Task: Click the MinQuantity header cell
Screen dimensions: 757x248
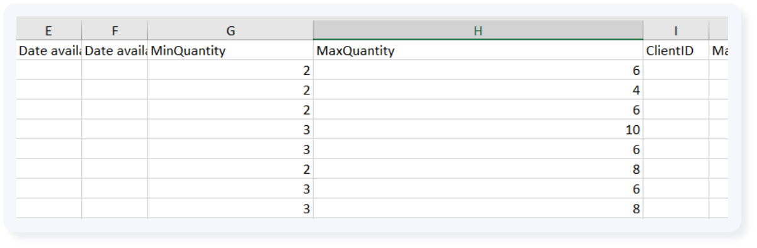Action: click(231, 50)
